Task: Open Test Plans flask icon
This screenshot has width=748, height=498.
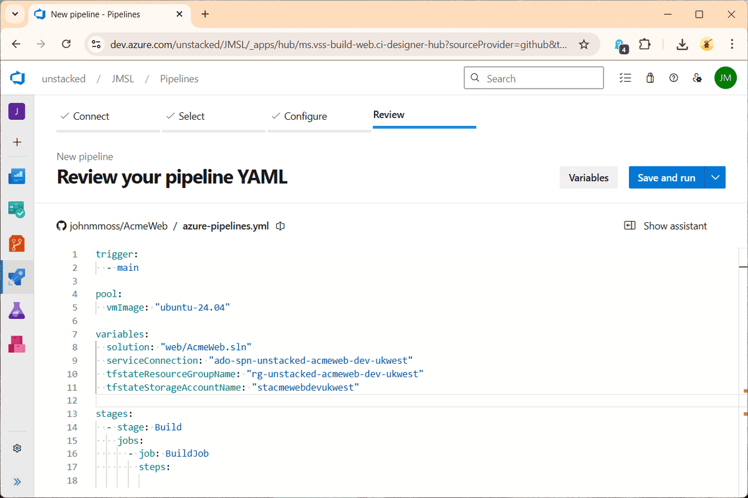Action: (17, 311)
